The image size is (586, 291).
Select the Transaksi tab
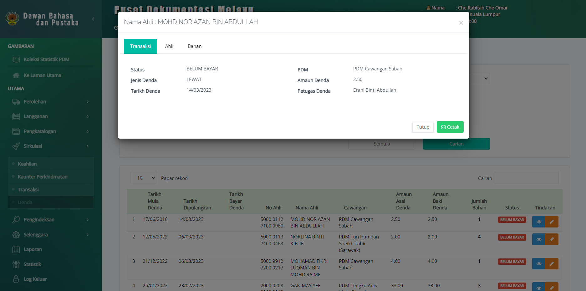(140, 46)
